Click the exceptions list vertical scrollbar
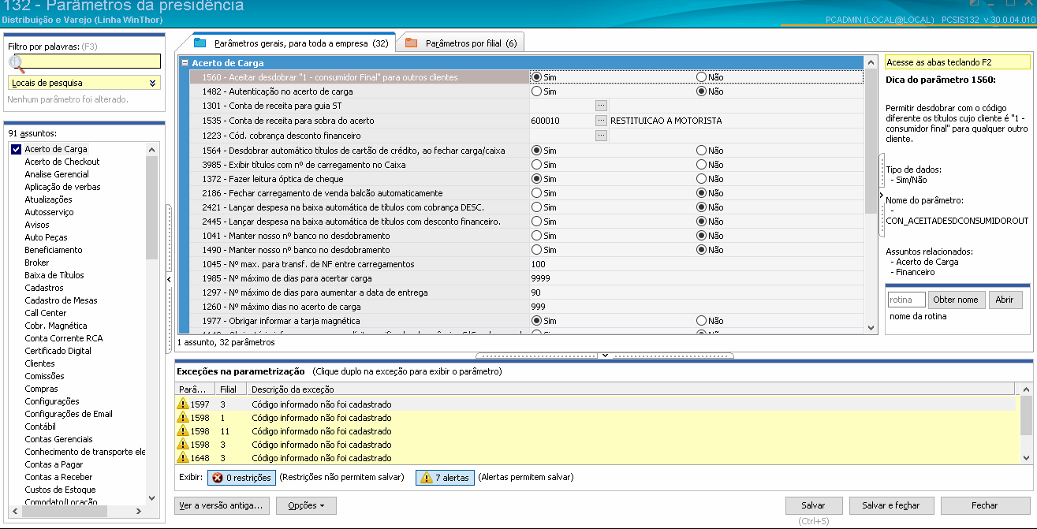Image resolution: width=1037 pixels, height=529 pixels. click(x=1026, y=423)
